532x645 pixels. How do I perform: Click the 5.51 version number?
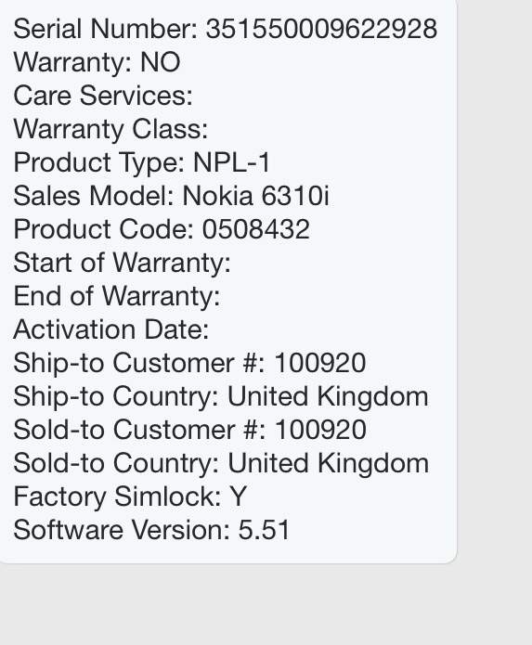click(265, 530)
